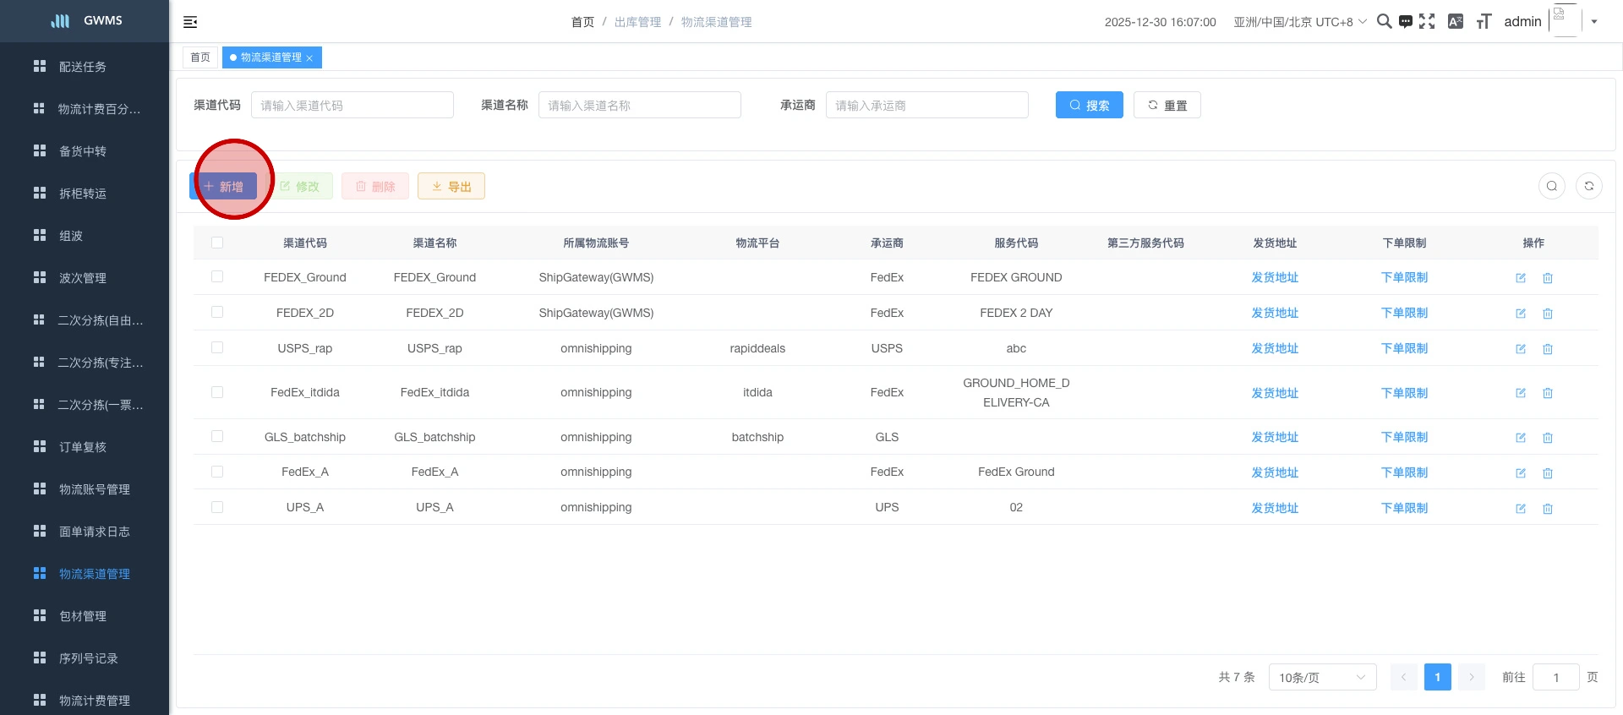The width and height of the screenshot is (1623, 715).
Task: Check the FedEx_A row checkbox
Action: pyautogui.click(x=217, y=472)
